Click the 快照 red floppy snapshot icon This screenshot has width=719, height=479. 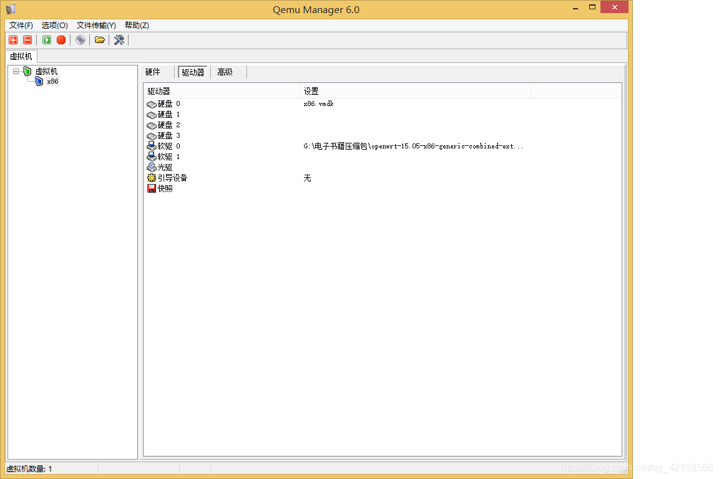tap(151, 188)
